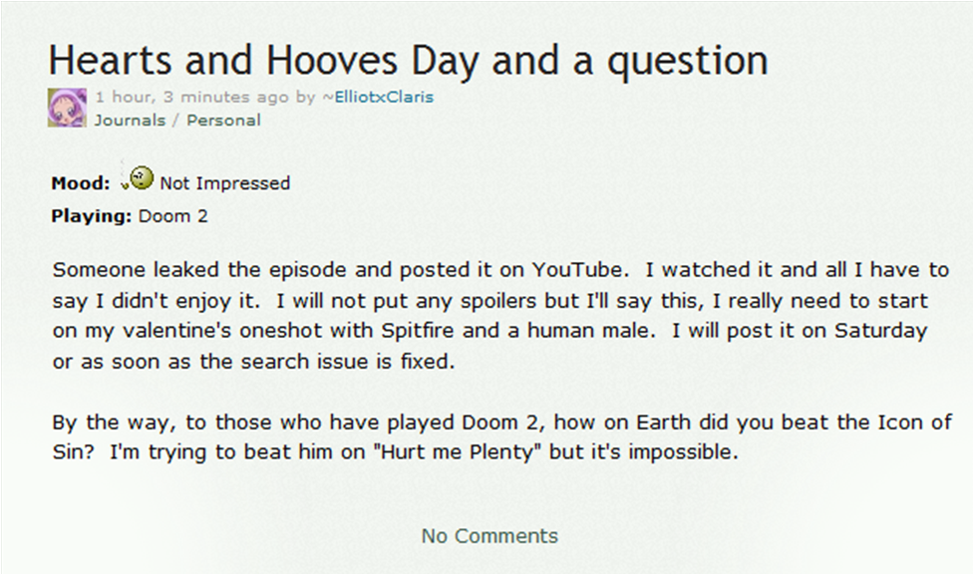This screenshot has height=575, width=974.
Task: Click the "Doom 2" text beside Playing
Action: [x=173, y=215]
